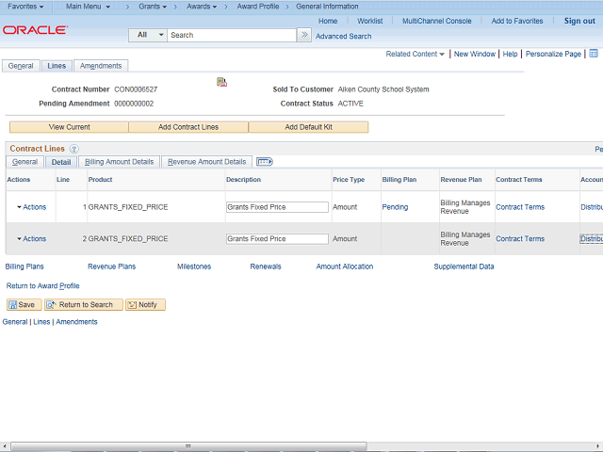Open the Renewals link
The width and height of the screenshot is (603, 452).
pos(266,266)
